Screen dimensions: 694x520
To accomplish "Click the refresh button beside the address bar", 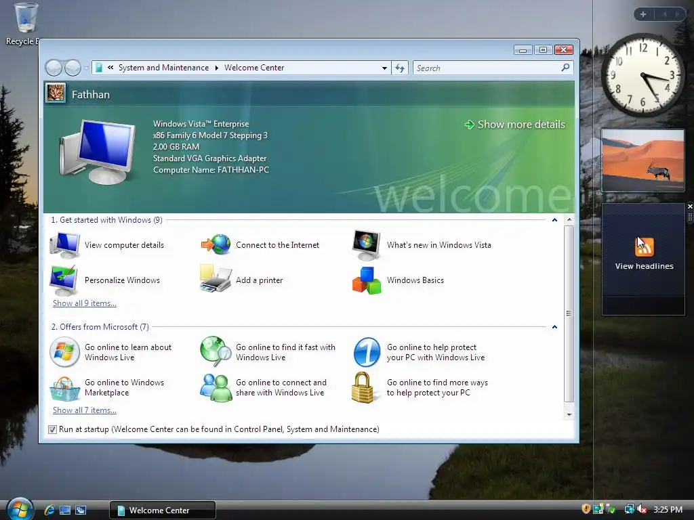I will 400,68.
